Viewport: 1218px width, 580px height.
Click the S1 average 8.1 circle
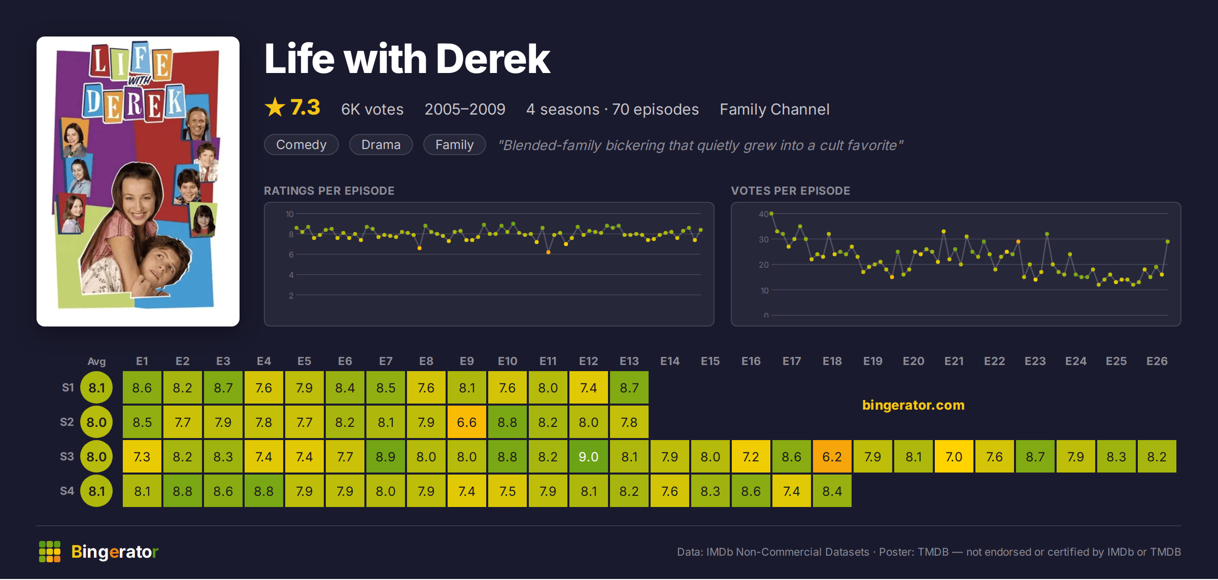(96, 388)
